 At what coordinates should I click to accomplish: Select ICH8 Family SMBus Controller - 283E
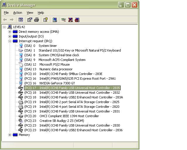[63, 74]
